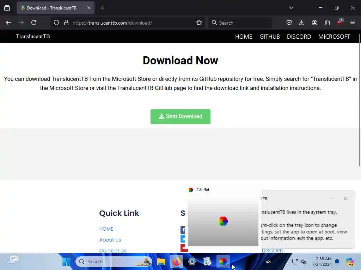Open HOME quick link in footer
This screenshot has width=361, height=270.
coord(106,229)
